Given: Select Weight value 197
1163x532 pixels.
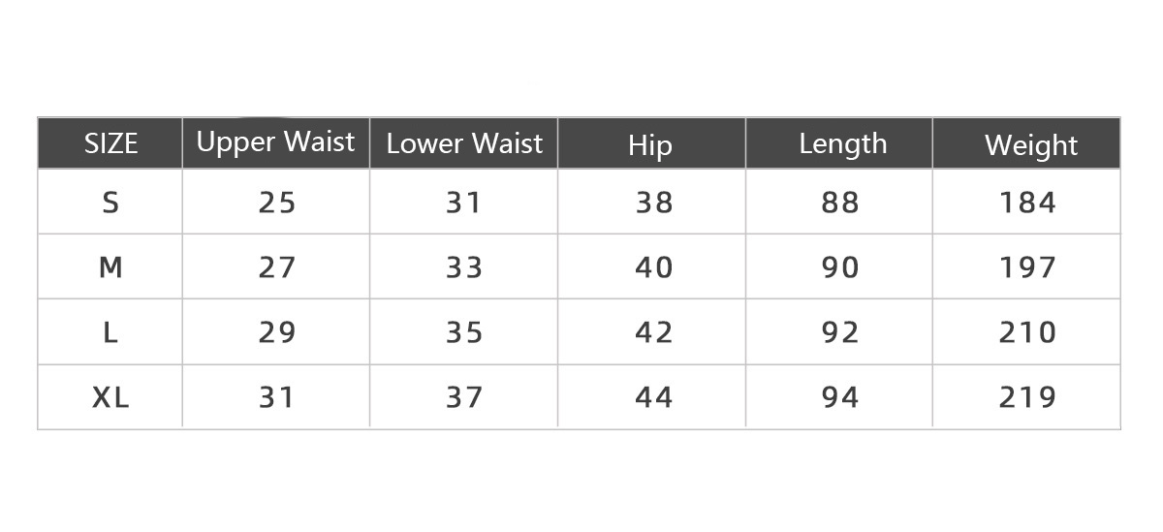Looking at the screenshot, I should pyautogui.click(x=1027, y=267).
